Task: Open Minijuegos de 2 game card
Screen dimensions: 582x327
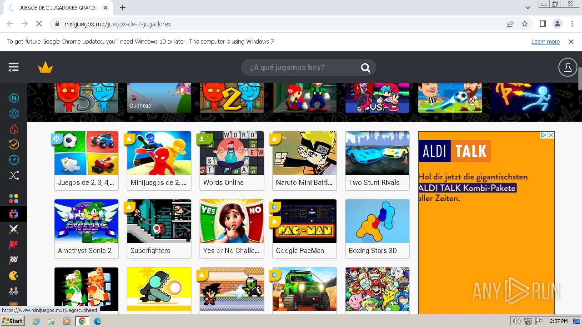Action: tap(159, 160)
